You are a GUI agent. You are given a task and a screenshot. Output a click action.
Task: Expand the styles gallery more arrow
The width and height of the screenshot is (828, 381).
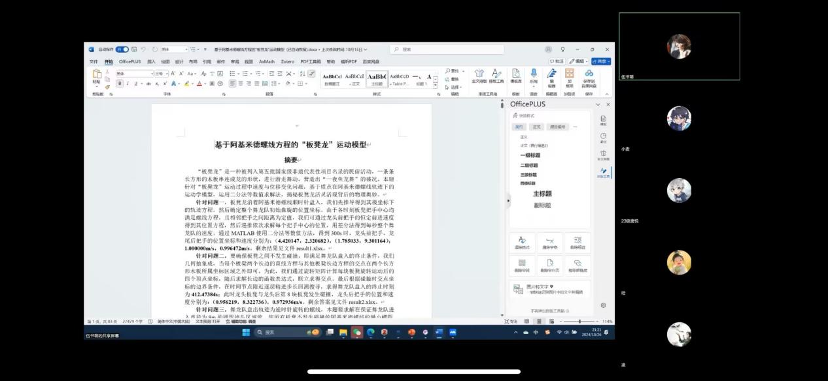tap(437, 85)
